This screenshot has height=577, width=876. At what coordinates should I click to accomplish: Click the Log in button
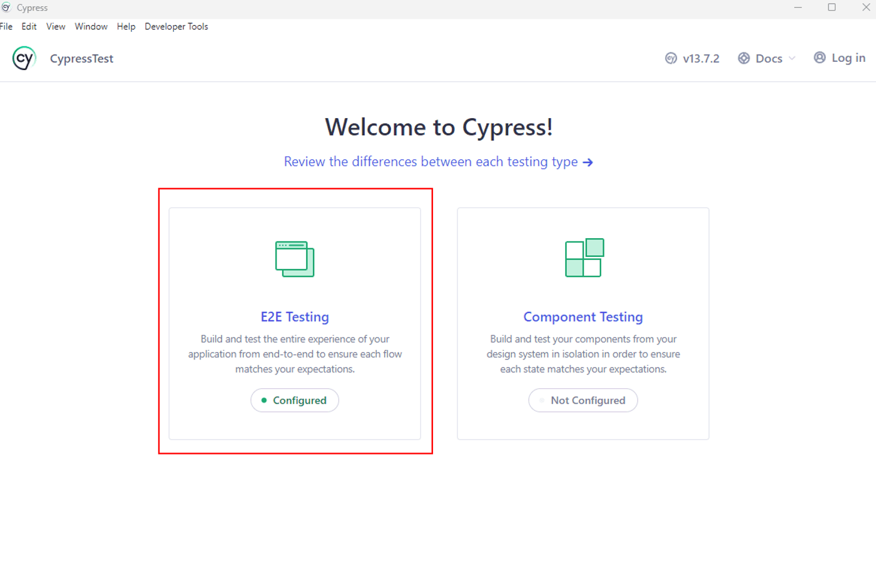click(x=840, y=58)
